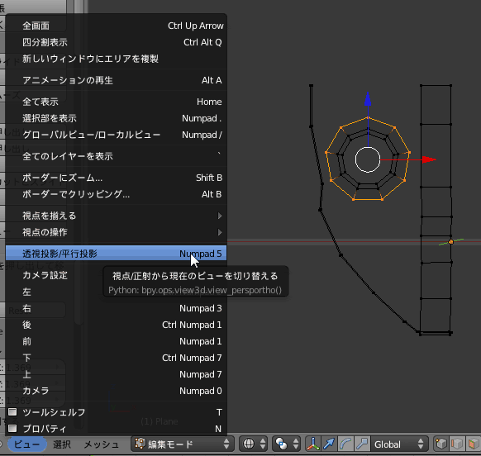
Task: Choose ボーダーでクリッピング... entry
Action: (x=117, y=194)
